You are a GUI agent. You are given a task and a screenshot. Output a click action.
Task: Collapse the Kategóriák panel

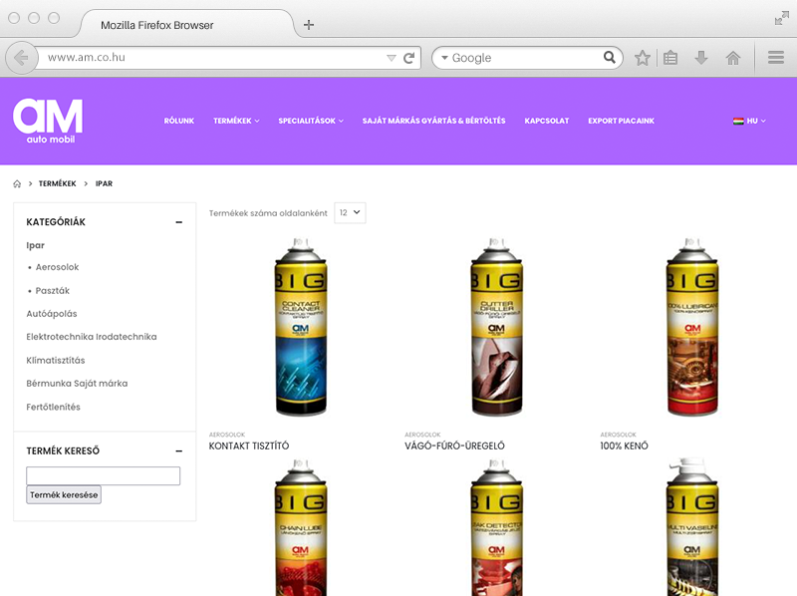(x=178, y=222)
